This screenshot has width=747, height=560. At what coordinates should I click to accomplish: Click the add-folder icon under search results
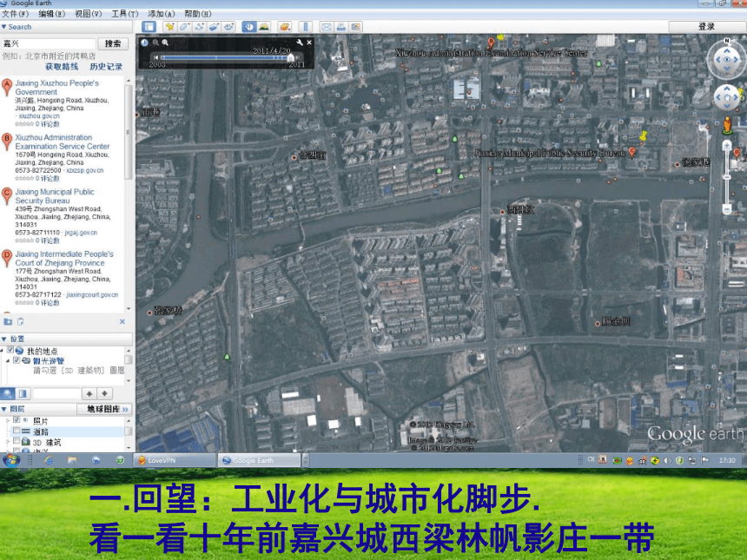click(8, 321)
